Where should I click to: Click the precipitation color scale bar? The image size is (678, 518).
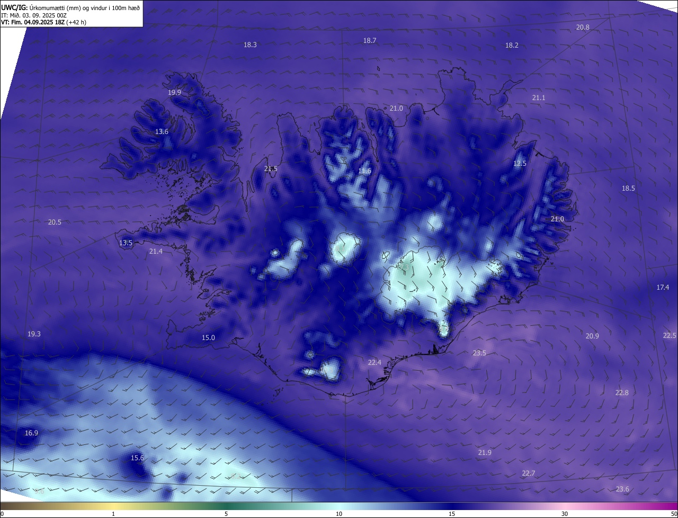(339, 506)
